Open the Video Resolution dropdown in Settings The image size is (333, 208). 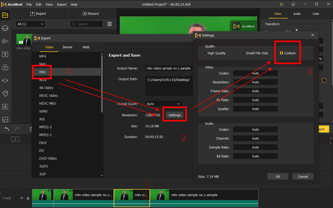point(255,82)
